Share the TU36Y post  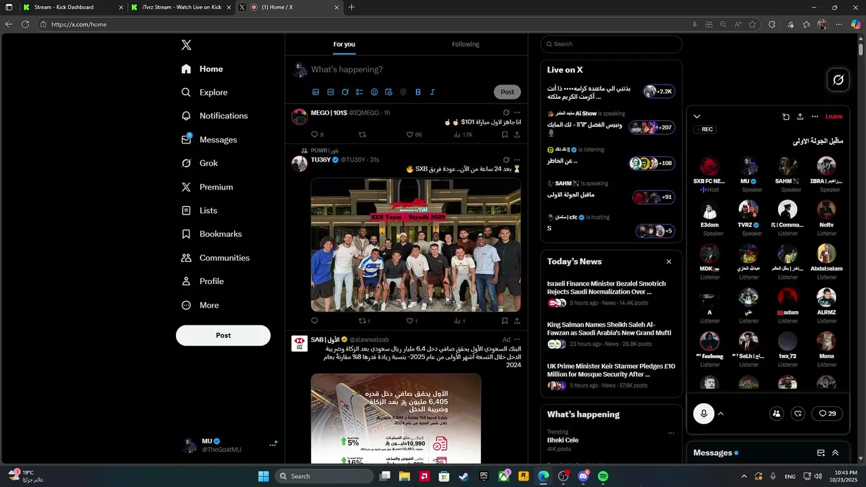point(518,321)
